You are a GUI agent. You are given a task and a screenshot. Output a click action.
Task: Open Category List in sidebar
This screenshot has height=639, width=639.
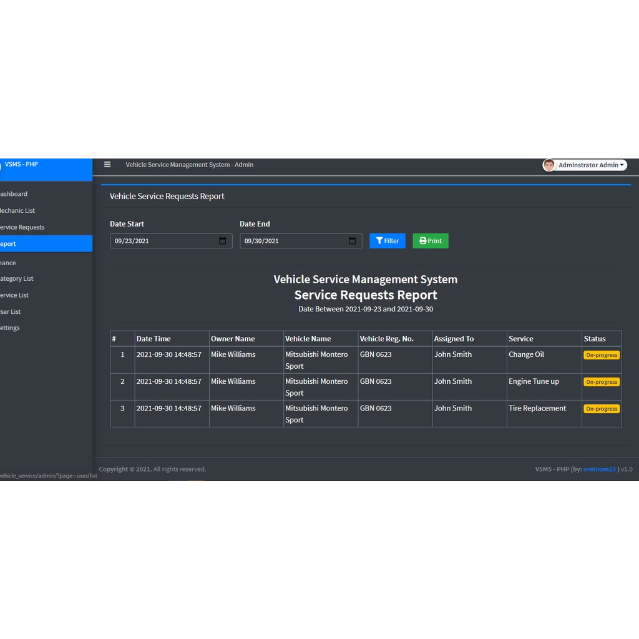pos(17,279)
